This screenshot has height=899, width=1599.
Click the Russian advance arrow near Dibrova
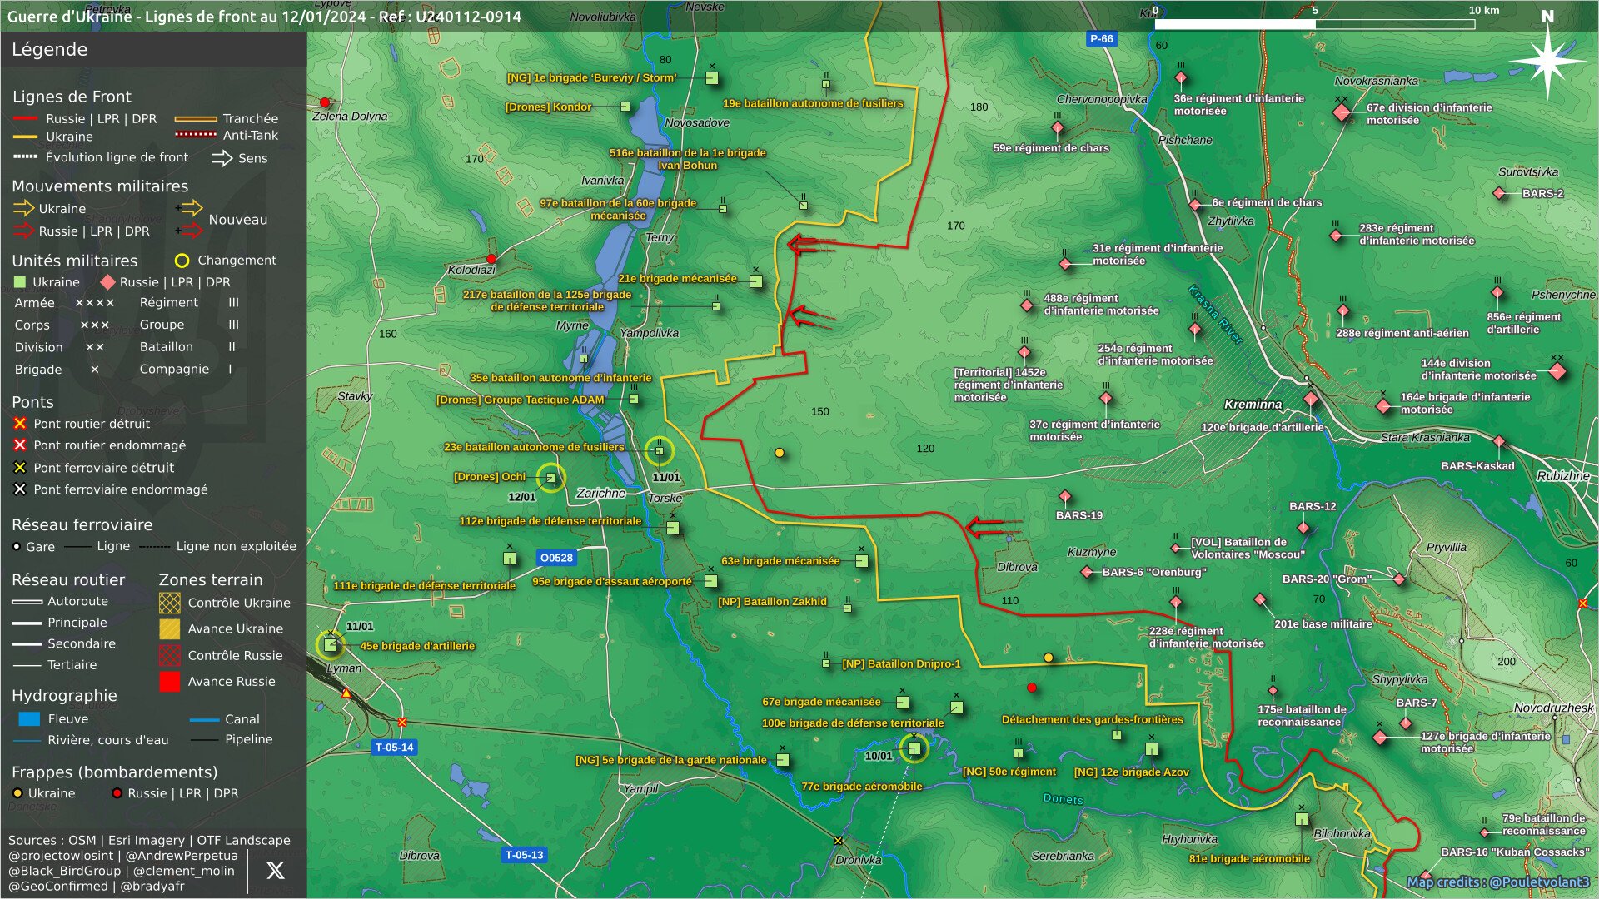click(994, 527)
